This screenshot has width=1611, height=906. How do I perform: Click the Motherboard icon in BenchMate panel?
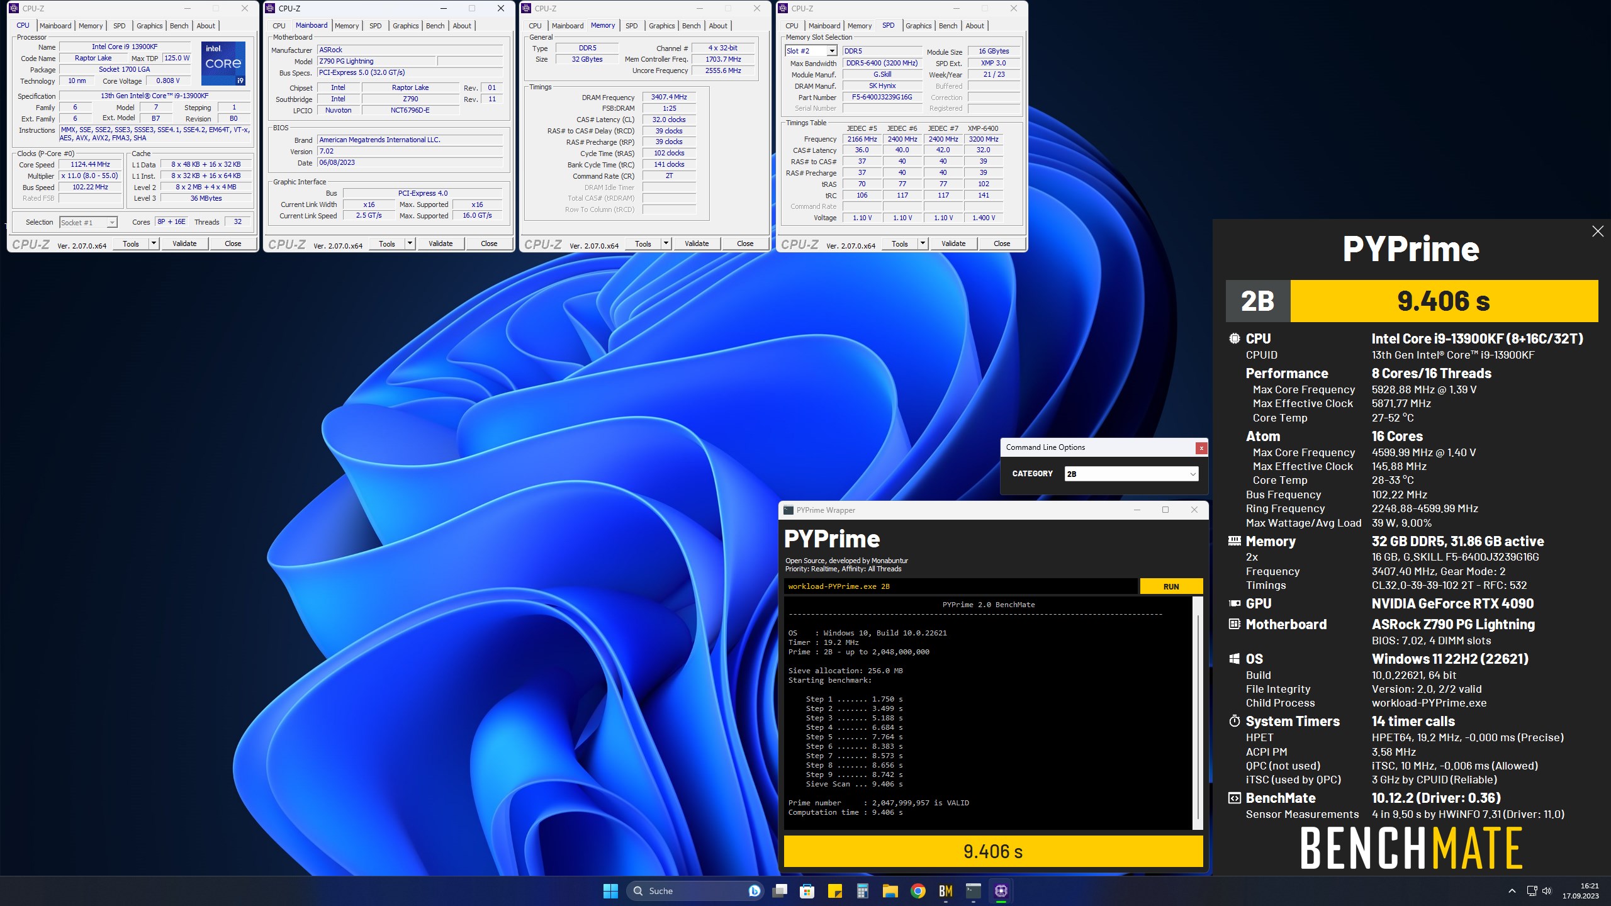(1235, 624)
